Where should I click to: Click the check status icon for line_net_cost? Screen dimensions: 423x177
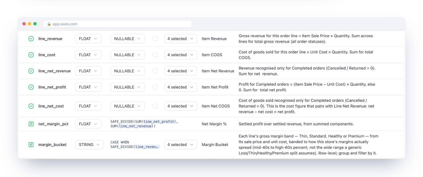(31, 106)
